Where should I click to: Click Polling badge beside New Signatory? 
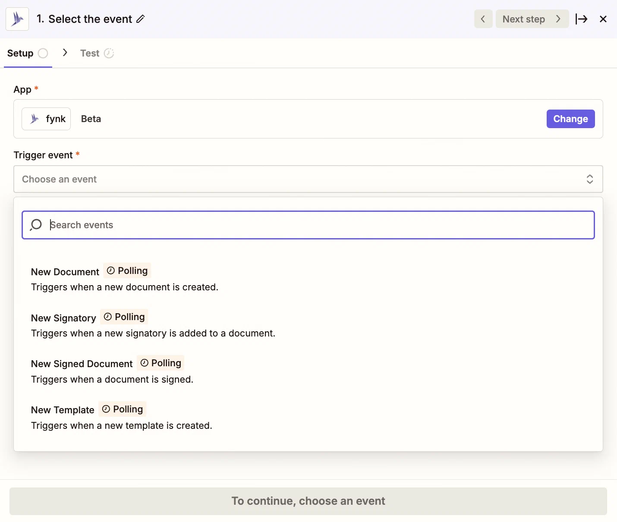[x=124, y=317]
